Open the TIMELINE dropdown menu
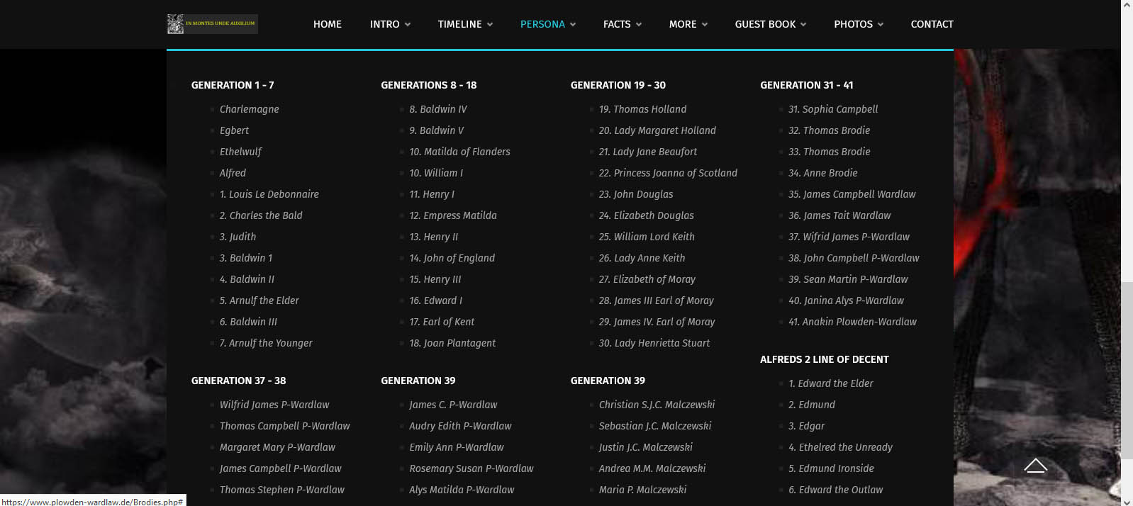This screenshot has width=1133, height=506. pos(464,24)
